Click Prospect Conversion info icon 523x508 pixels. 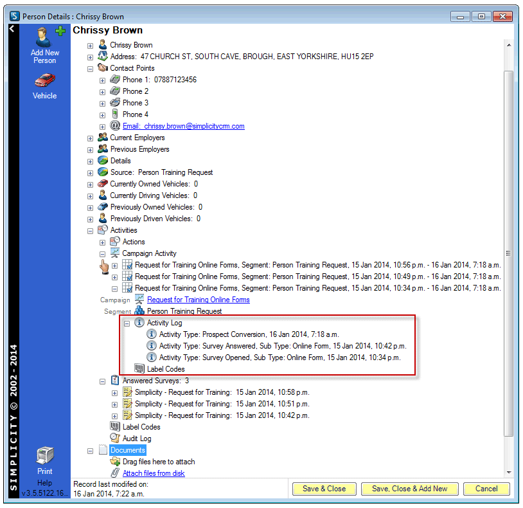coord(152,334)
